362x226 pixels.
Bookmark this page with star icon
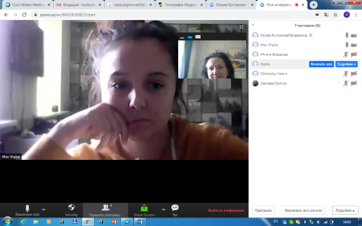[x=335, y=15]
